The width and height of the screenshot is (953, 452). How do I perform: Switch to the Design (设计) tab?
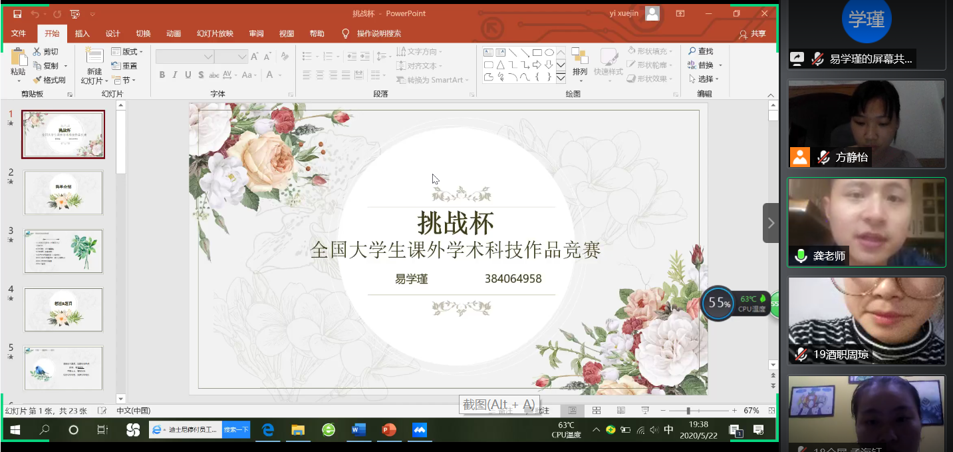coord(113,34)
